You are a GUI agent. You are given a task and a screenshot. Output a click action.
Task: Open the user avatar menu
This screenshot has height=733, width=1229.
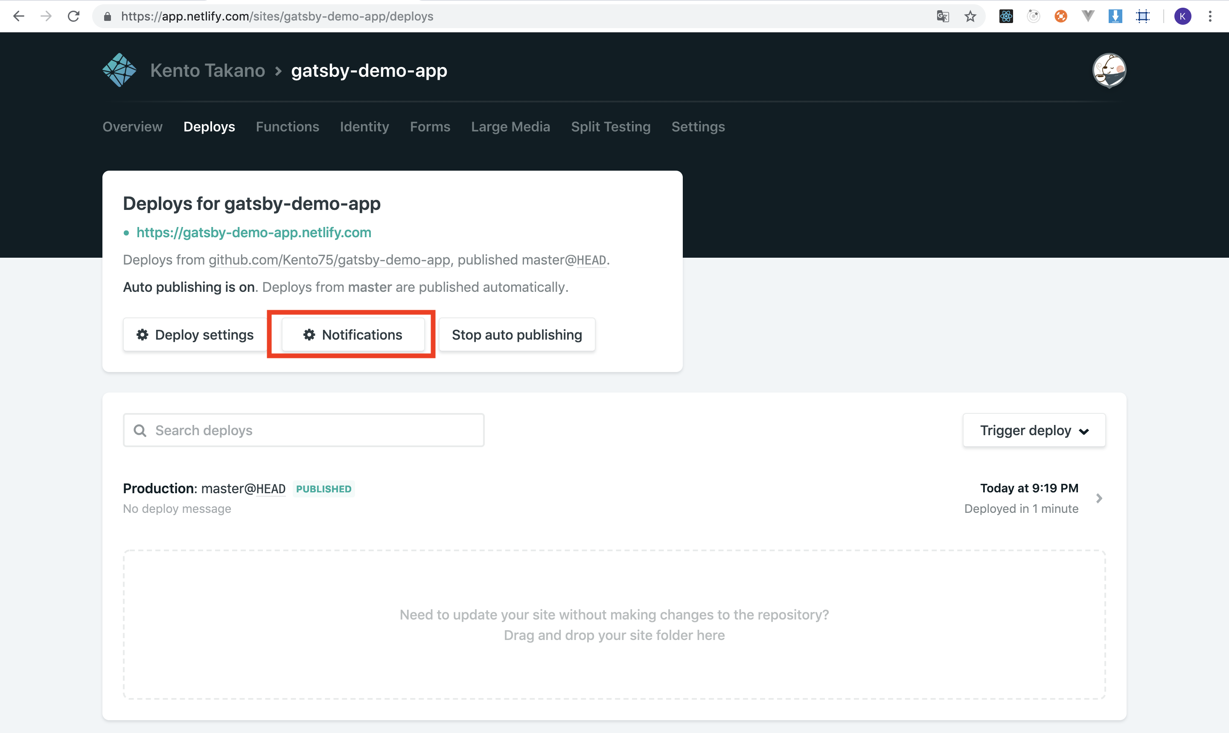click(1109, 70)
